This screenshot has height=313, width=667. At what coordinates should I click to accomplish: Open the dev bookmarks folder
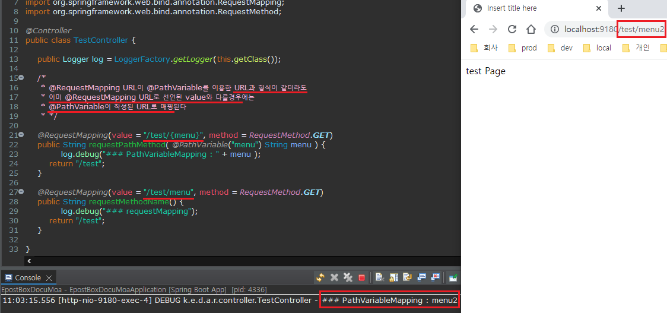tap(560, 48)
